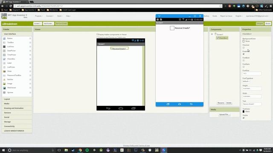Open Chrome from the taskbar
This screenshot has width=273, height=153.
[x=80, y=150]
